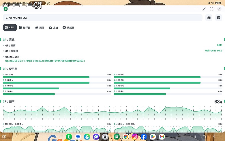225x141 pixels.
Task: Click the OpenGL 版本 label
Action: [12, 57]
